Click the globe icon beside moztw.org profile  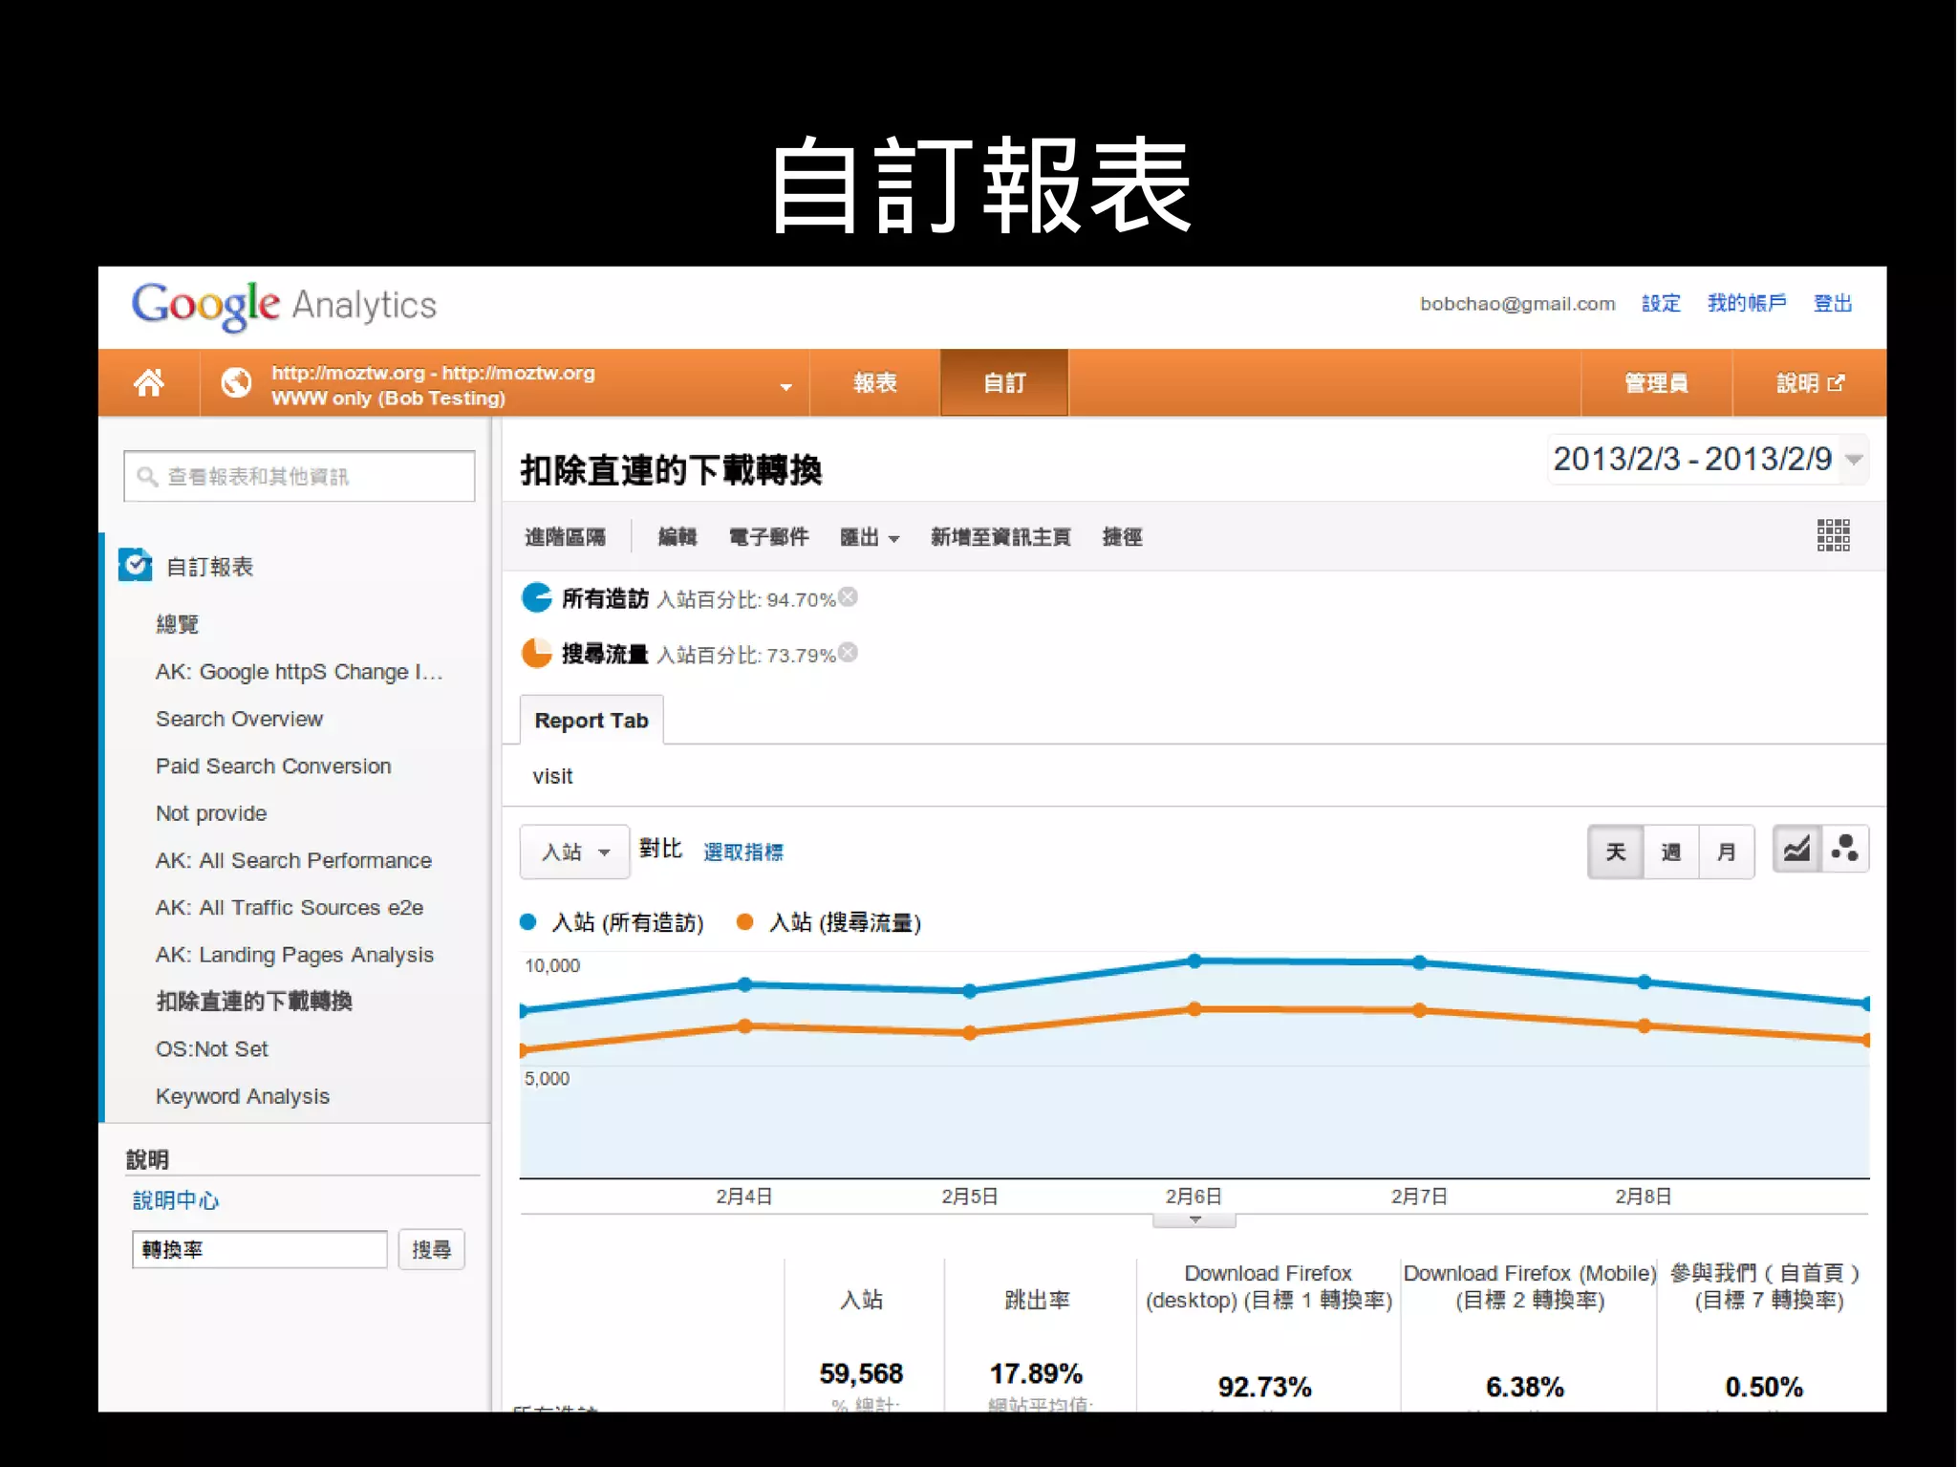click(x=236, y=383)
